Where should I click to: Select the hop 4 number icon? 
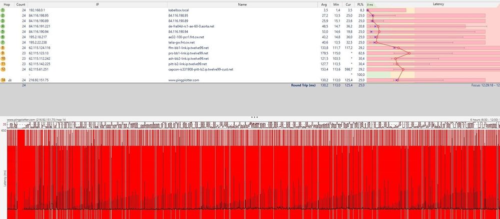[3, 26]
